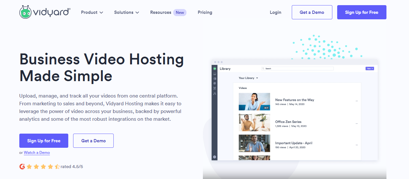The height and width of the screenshot is (179, 409).
Task: Open the Your Library dropdown
Action: (x=248, y=78)
